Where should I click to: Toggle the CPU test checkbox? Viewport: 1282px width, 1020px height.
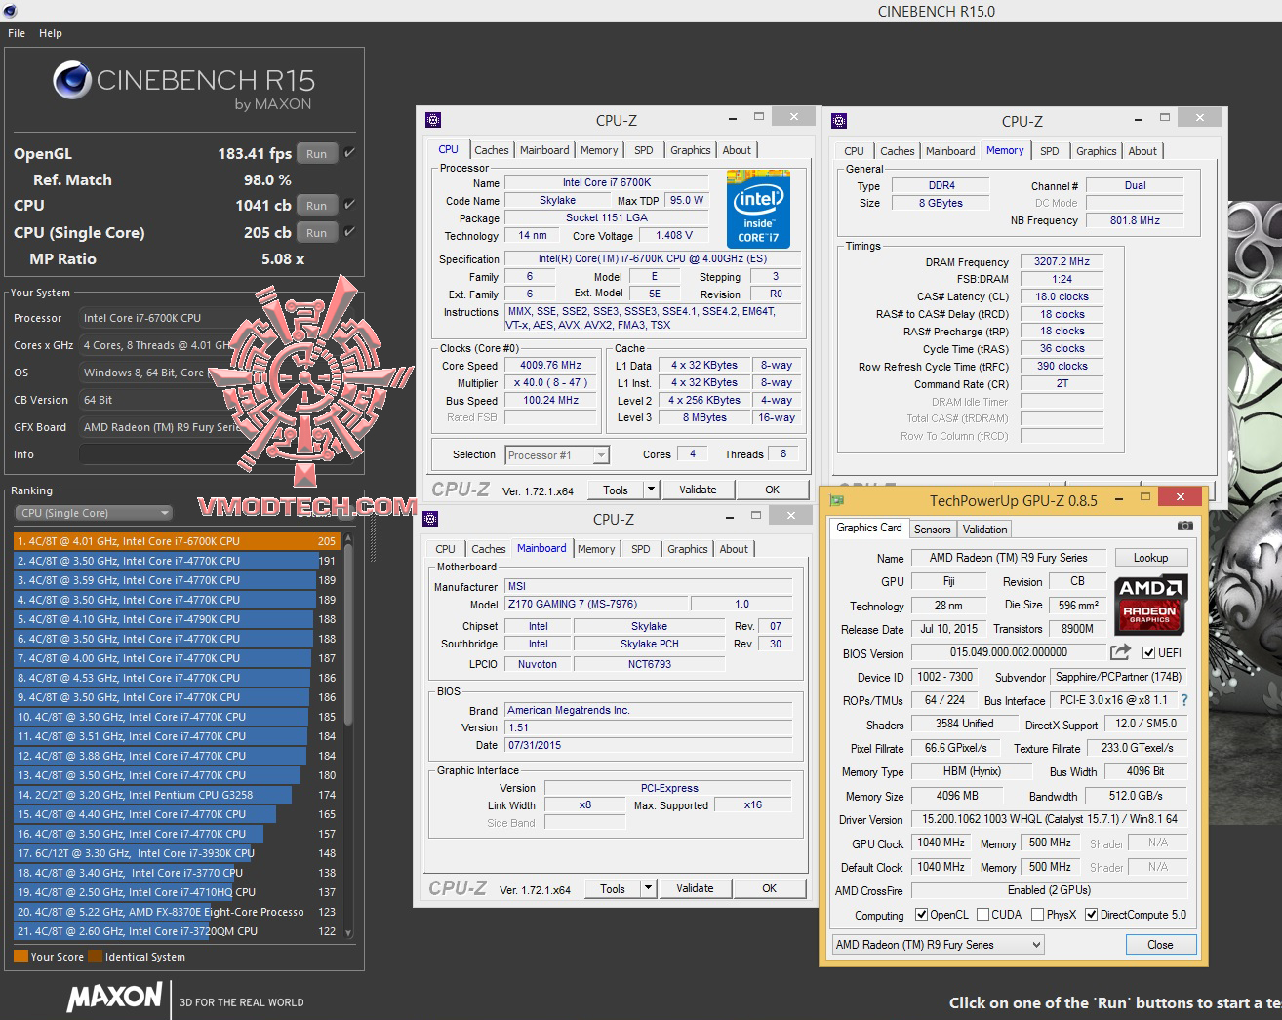349,205
